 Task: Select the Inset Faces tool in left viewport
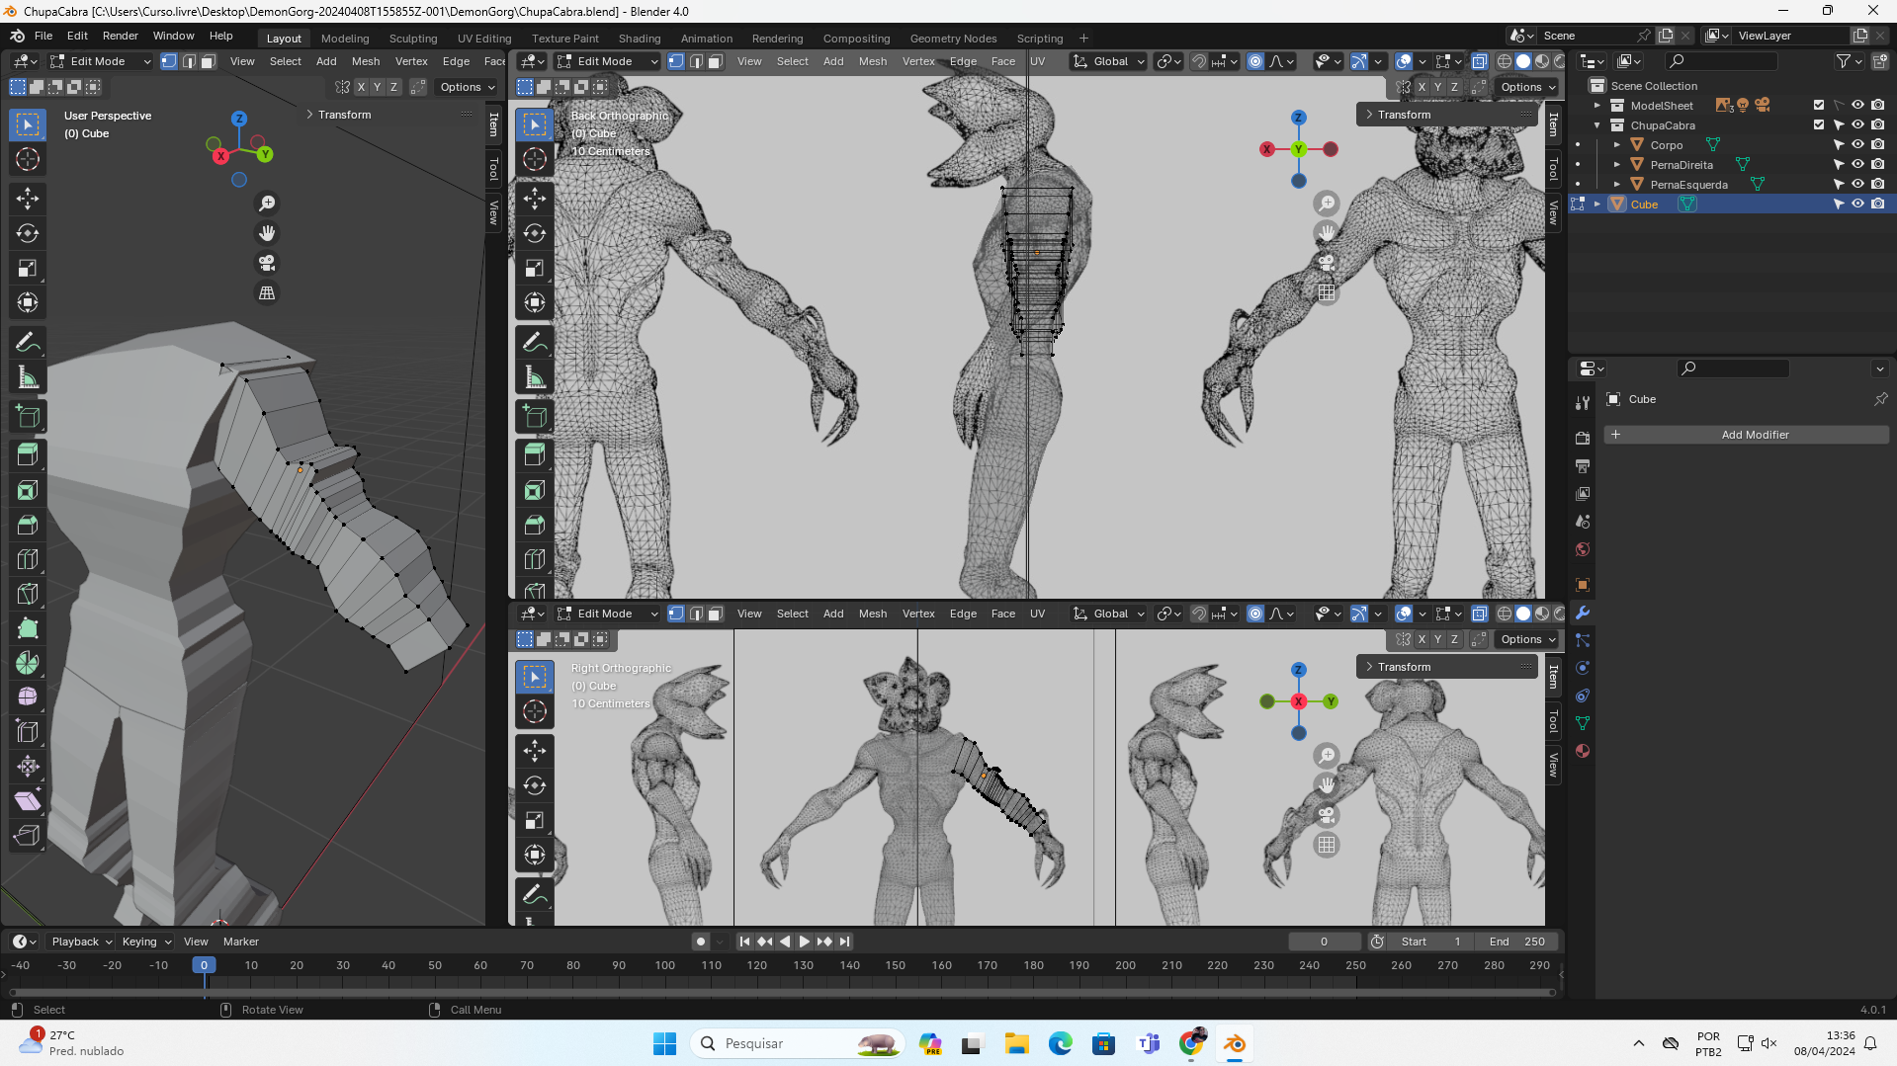coord(28,490)
